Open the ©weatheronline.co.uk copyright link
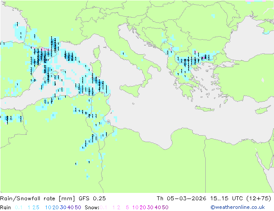 click(238, 208)
